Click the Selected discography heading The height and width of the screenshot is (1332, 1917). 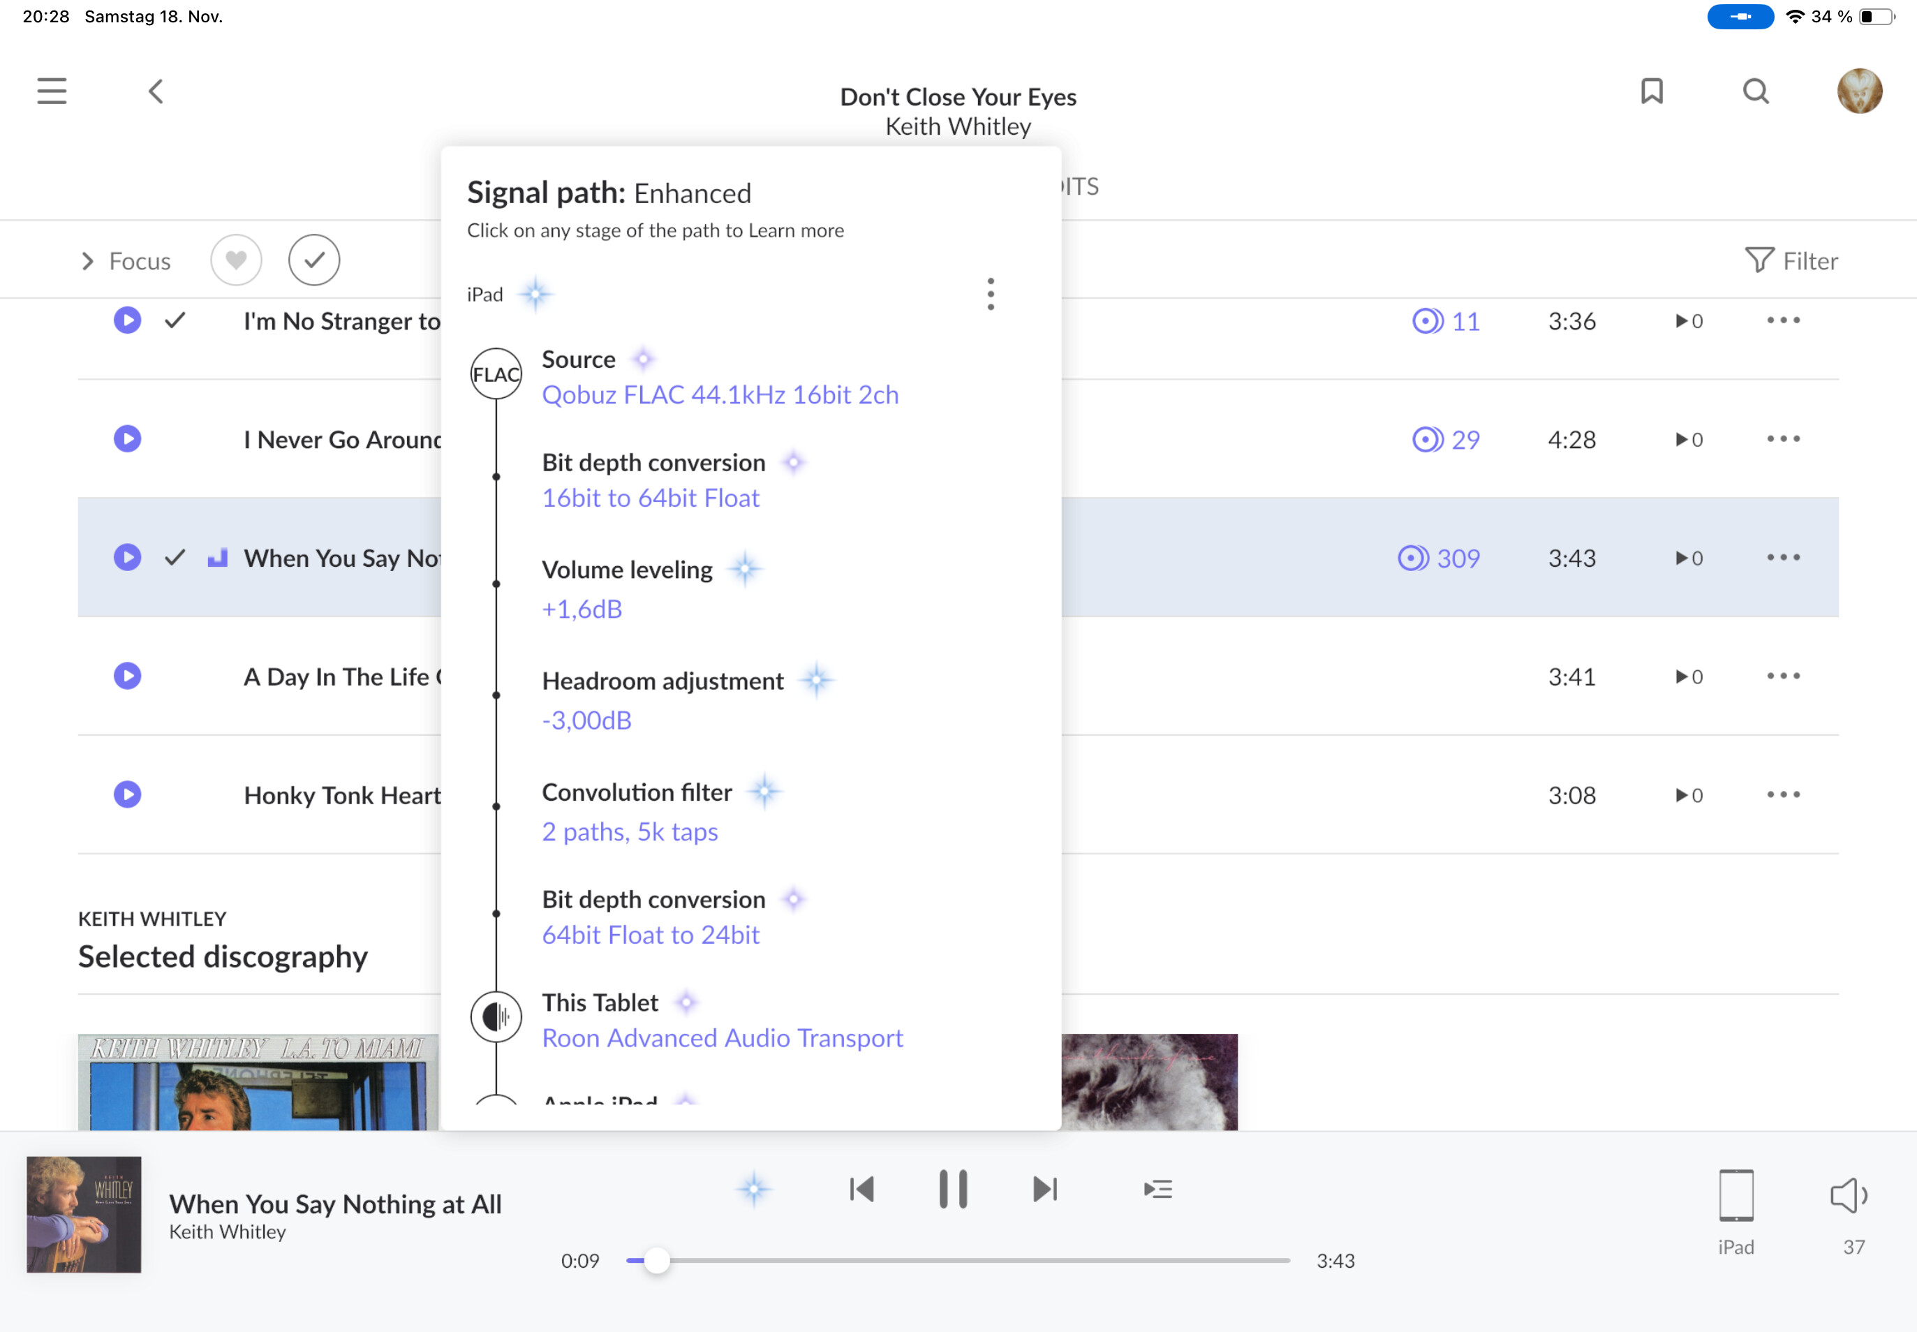223,956
